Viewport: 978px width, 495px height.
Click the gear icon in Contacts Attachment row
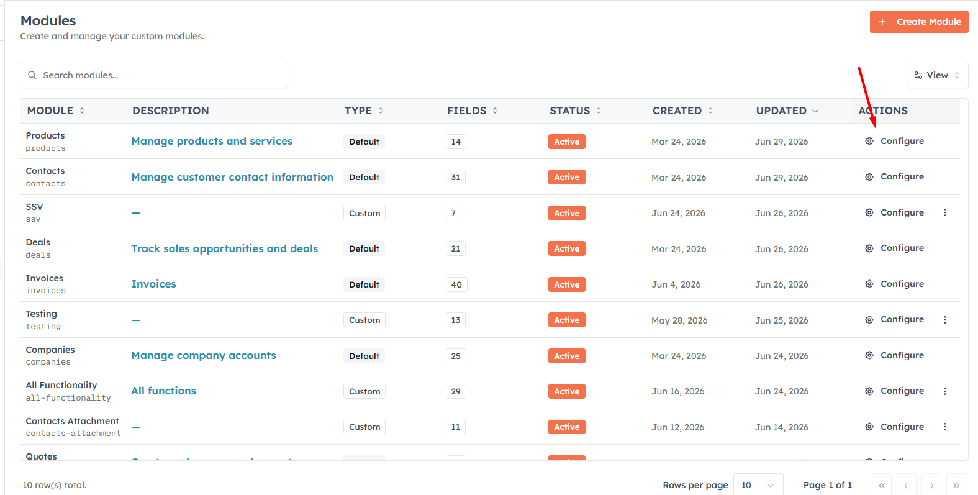[869, 427]
